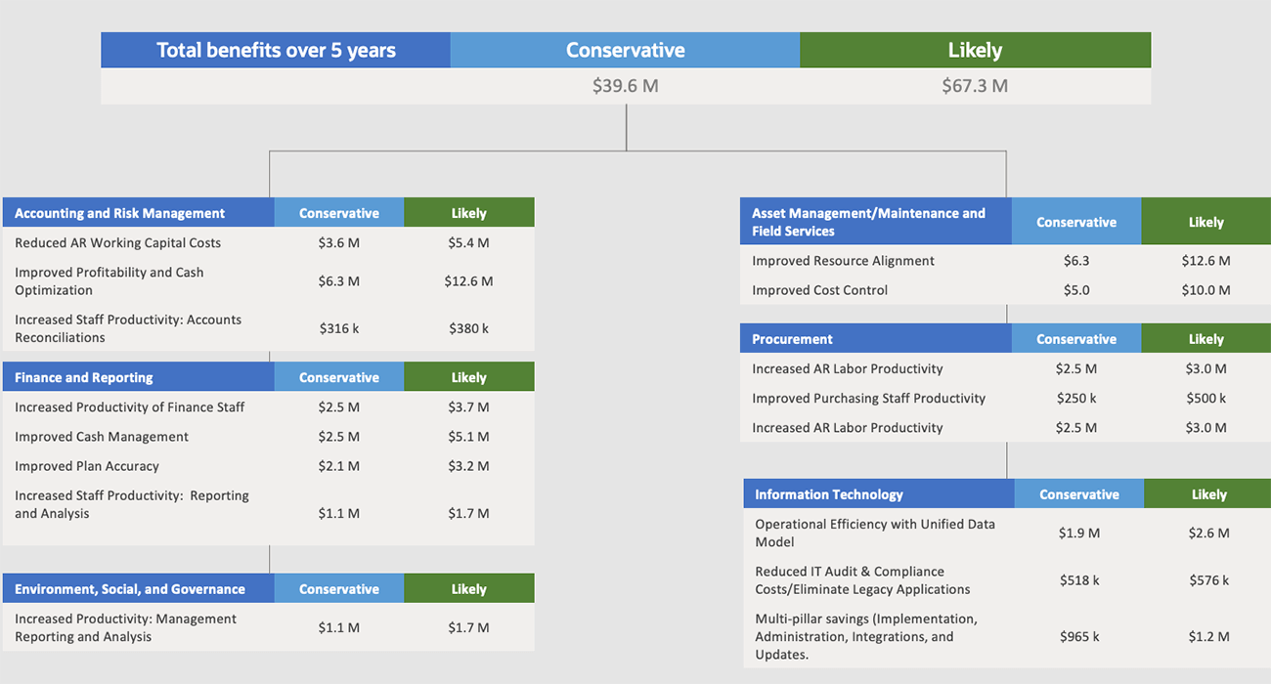Click the Improved Cash Management row label
This screenshot has width=1271, height=684.
102,437
